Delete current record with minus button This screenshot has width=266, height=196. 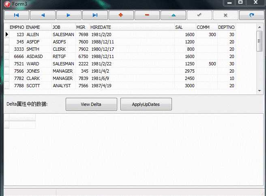click(x=147, y=15)
